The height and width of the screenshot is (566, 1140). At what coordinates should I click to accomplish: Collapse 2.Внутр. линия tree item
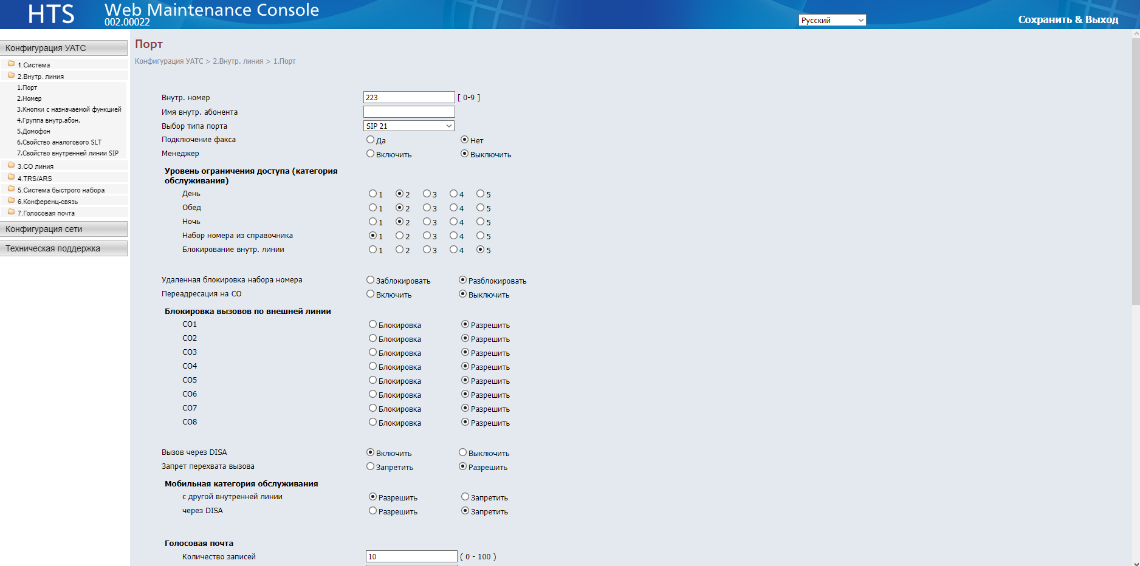[41, 77]
